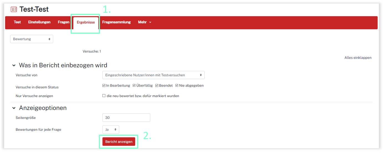Expand the Mehr dropdown menu
Screen dimensions: 383x154
tap(145, 22)
